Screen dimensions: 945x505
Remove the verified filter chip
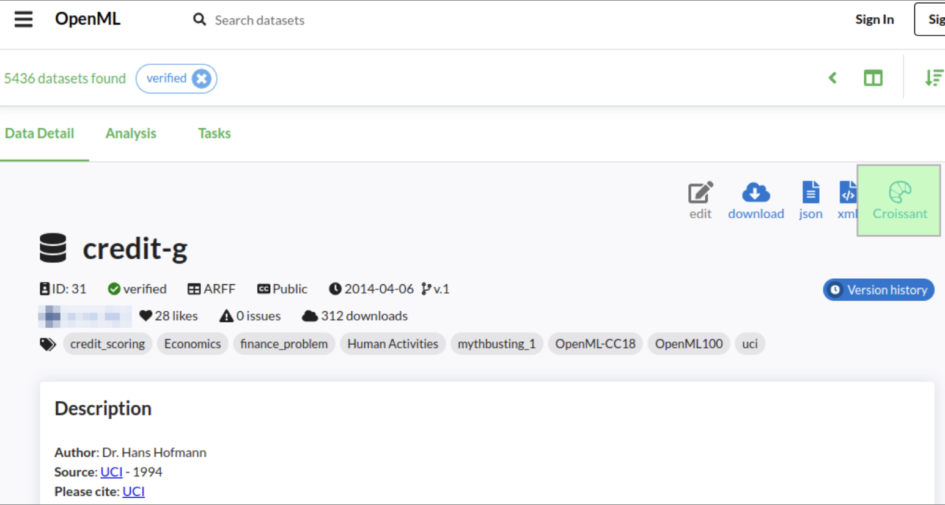point(201,79)
